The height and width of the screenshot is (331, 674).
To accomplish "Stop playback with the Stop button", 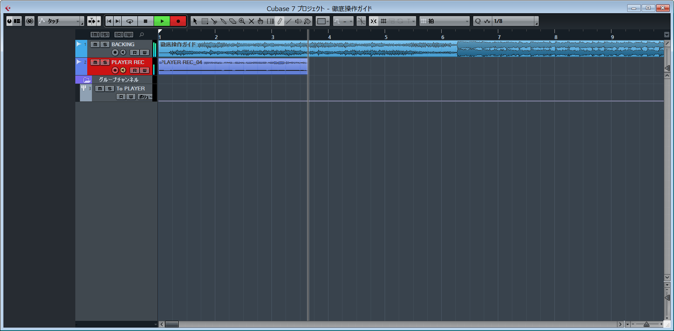I will (x=146, y=21).
